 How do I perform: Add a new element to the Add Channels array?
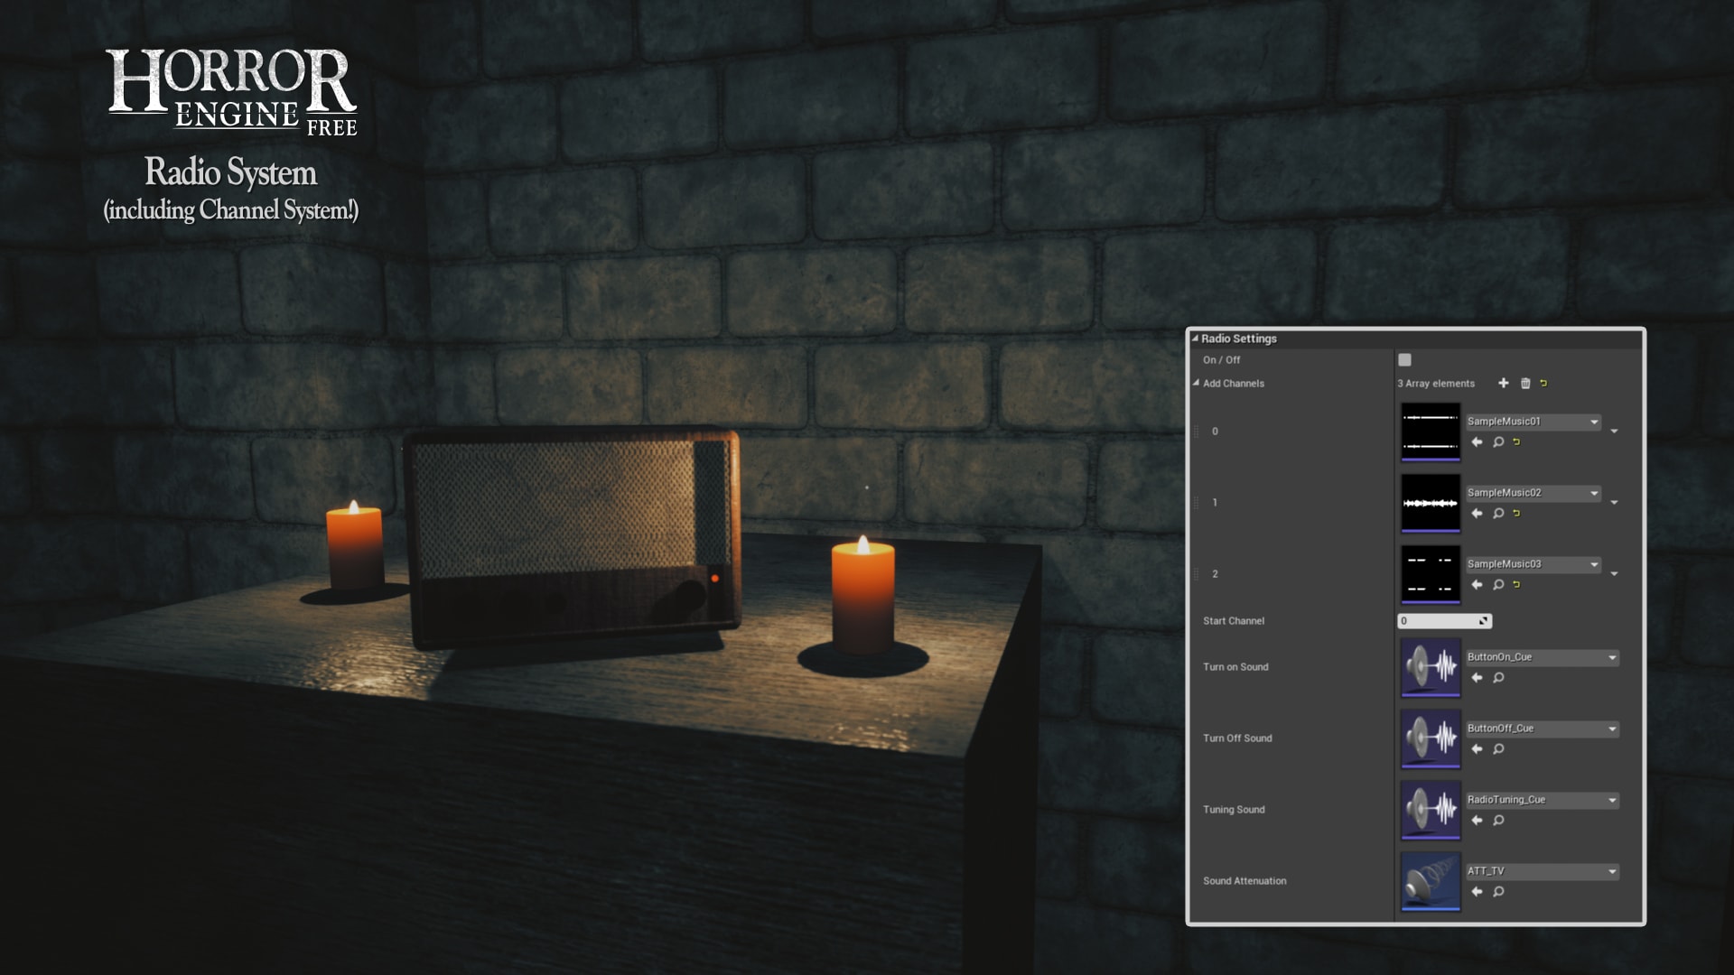tap(1504, 384)
